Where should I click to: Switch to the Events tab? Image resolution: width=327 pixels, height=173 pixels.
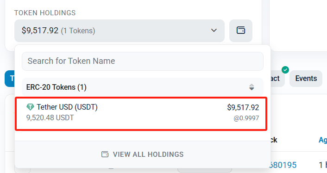306,79
